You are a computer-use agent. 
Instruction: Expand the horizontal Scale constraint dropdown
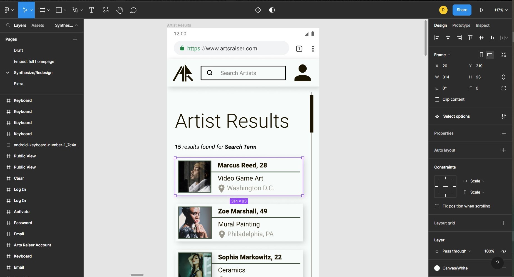tap(477, 181)
